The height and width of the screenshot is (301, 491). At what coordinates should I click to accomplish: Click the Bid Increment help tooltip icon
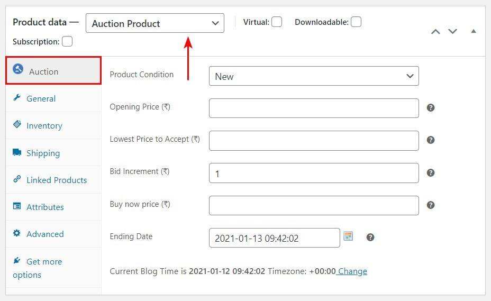pyautogui.click(x=431, y=173)
